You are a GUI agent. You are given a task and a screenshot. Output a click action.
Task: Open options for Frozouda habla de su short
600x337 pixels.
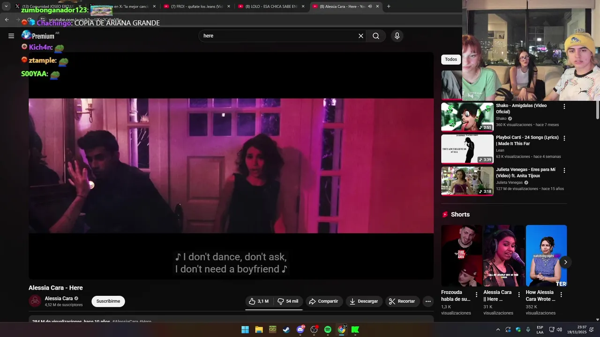click(x=476, y=294)
